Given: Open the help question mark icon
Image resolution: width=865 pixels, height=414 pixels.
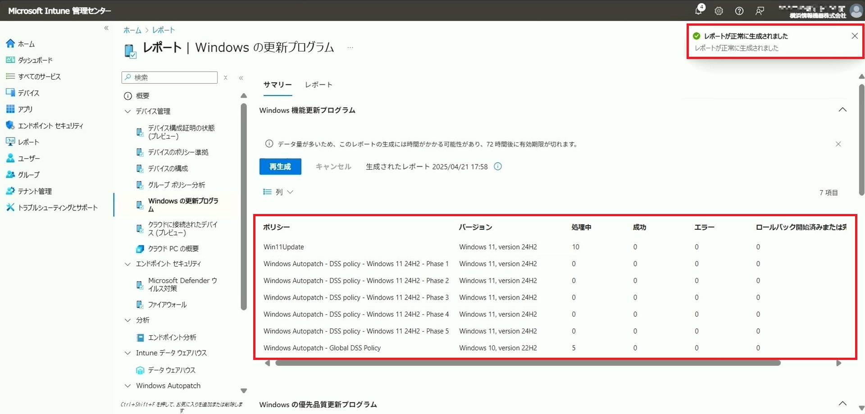Looking at the screenshot, I should pyautogui.click(x=739, y=11).
